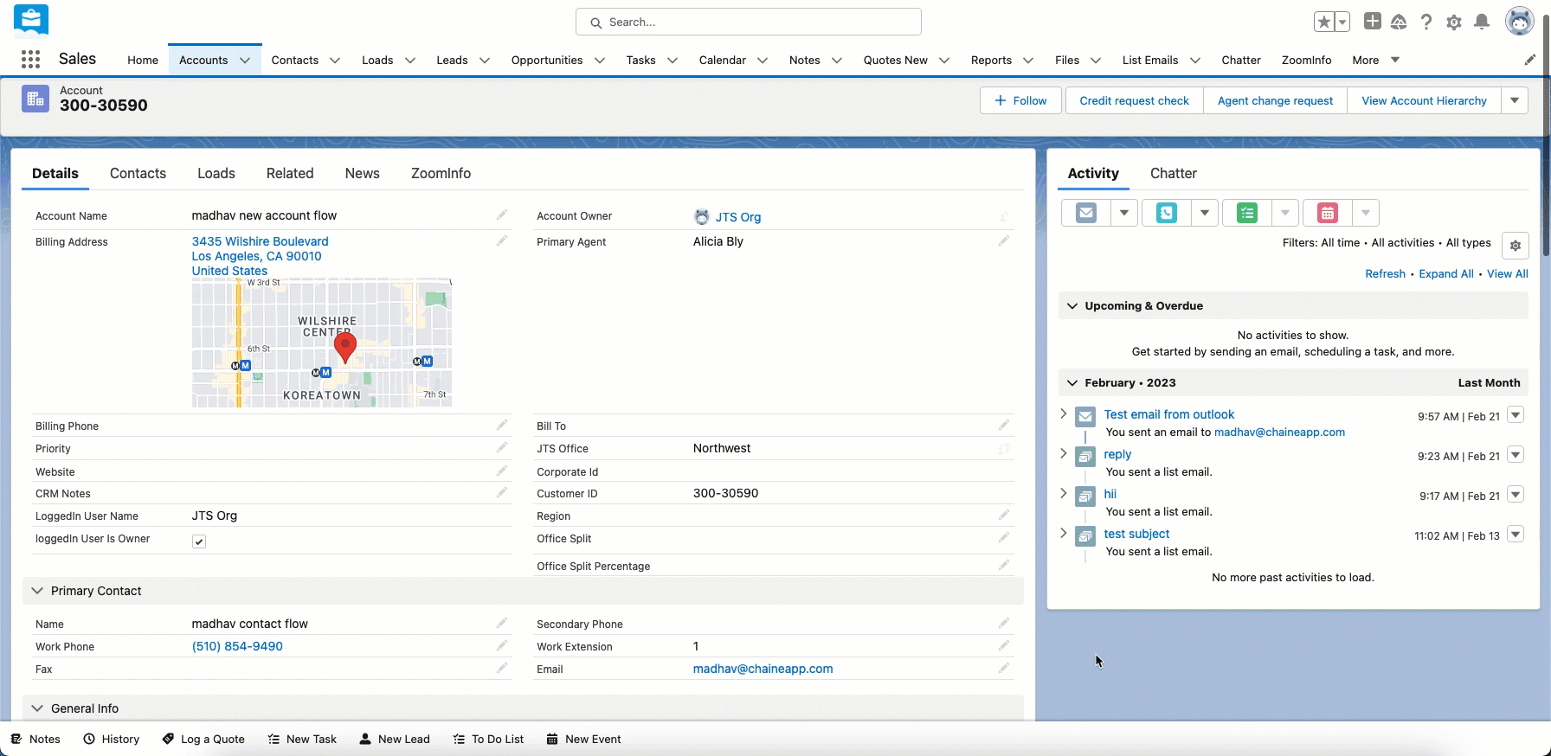The width and height of the screenshot is (1551, 756).
Task: Edit the Billing Phone field pencil
Action: pyautogui.click(x=502, y=425)
